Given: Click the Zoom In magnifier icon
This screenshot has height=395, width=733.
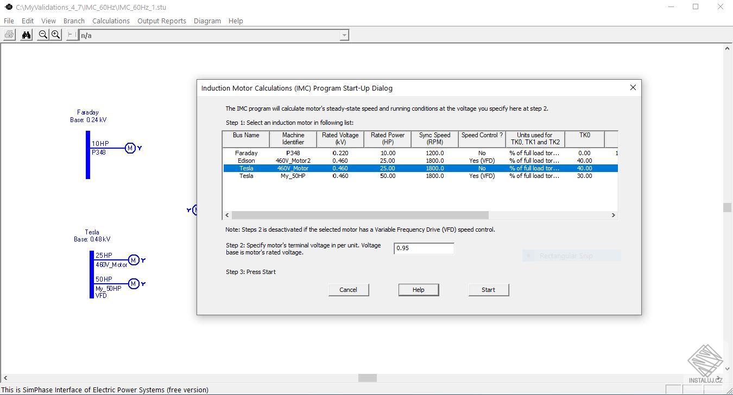Looking at the screenshot, I should tap(55, 35).
